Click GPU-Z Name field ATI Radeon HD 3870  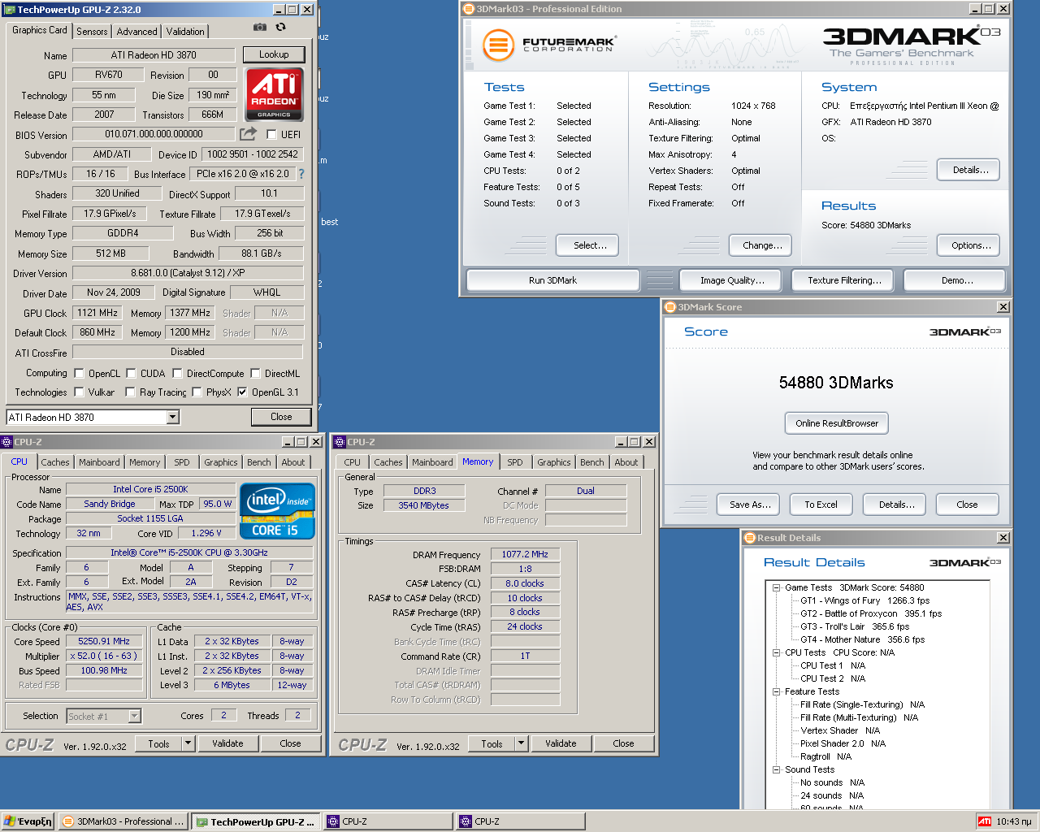click(x=154, y=55)
